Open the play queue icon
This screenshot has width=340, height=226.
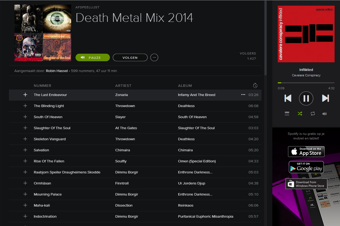click(x=287, y=114)
